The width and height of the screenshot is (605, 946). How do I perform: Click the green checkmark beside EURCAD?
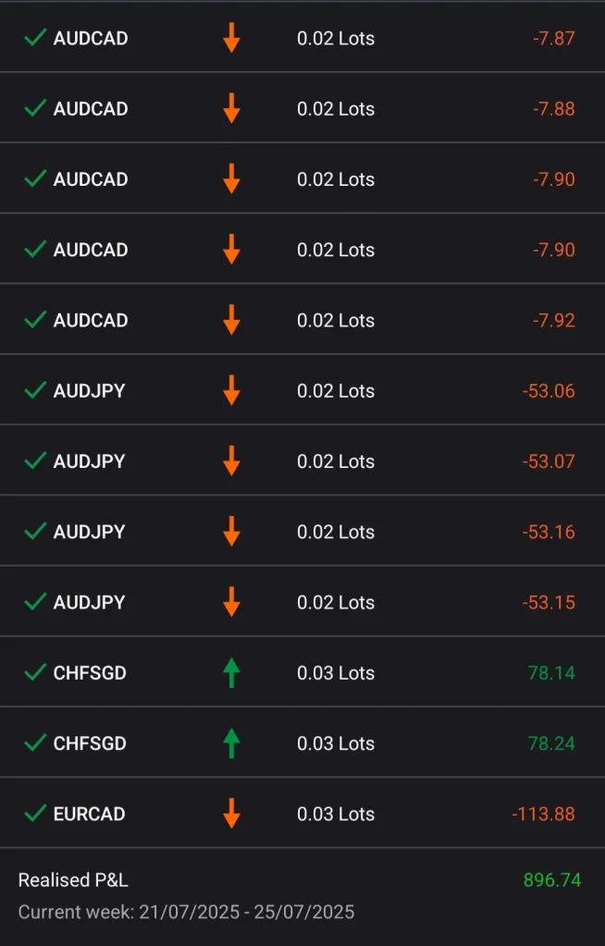pyautogui.click(x=35, y=814)
